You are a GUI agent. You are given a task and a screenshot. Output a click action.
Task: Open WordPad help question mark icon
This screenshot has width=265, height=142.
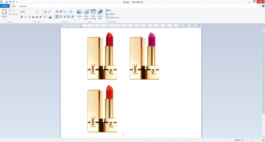(x=263, y=6)
